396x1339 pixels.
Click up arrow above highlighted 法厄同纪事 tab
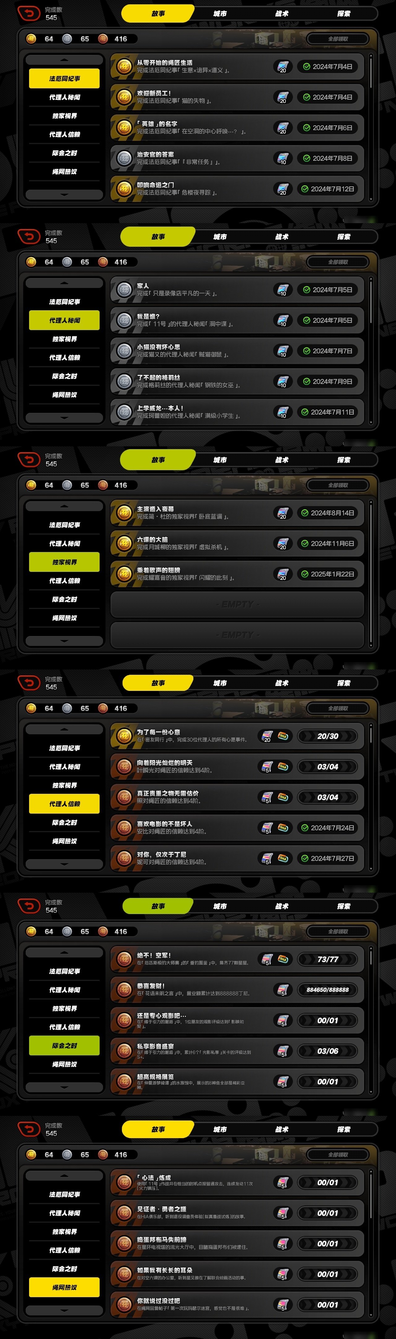tap(64, 60)
